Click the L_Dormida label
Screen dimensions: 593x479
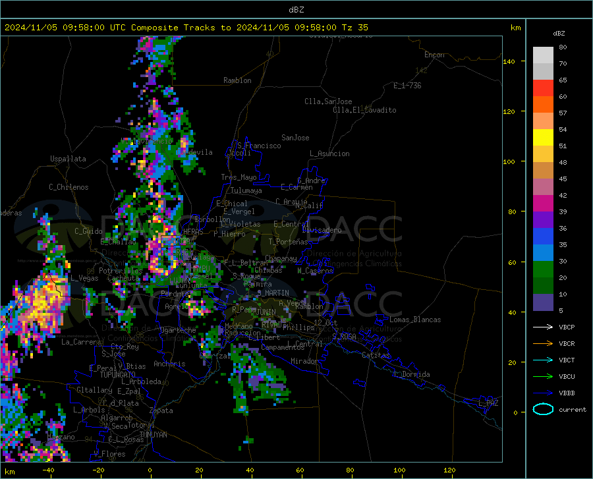411,374
